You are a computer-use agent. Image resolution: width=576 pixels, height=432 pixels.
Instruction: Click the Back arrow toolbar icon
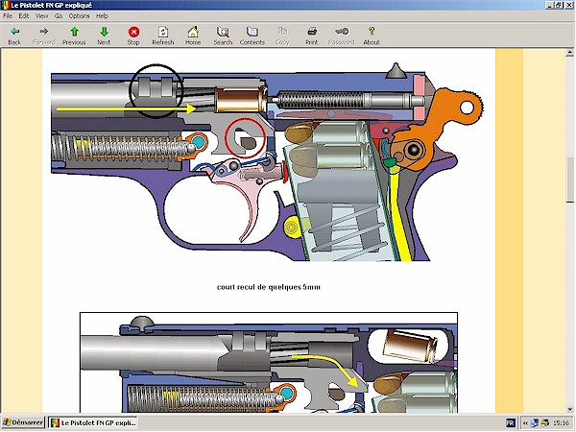tap(14, 36)
